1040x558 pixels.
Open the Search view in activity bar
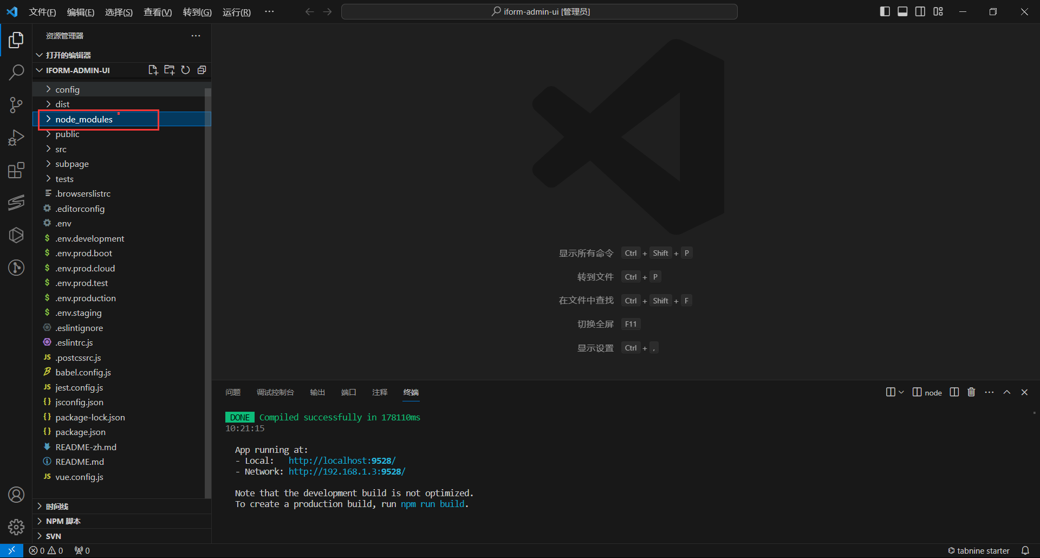(x=16, y=72)
